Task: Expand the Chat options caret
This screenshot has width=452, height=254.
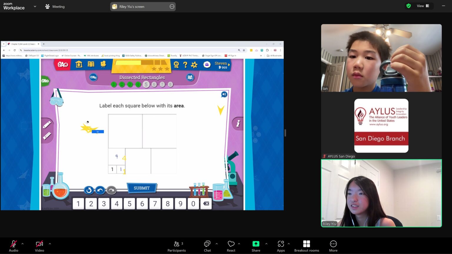Action: pyautogui.click(x=217, y=243)
